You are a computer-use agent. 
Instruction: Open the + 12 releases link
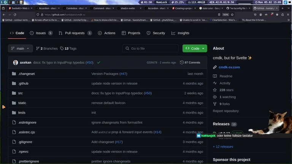(x=223, y=147)
